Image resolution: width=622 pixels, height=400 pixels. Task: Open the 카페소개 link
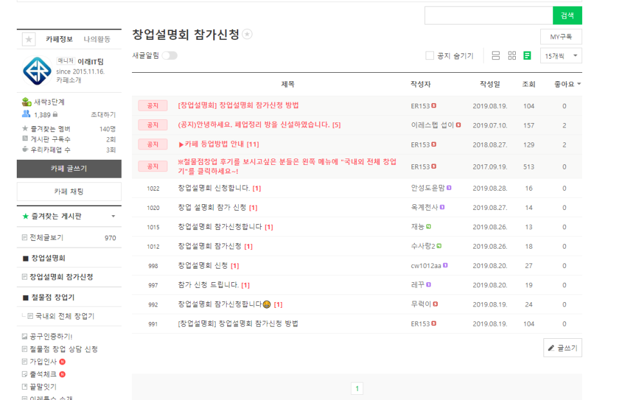[69, 80]
